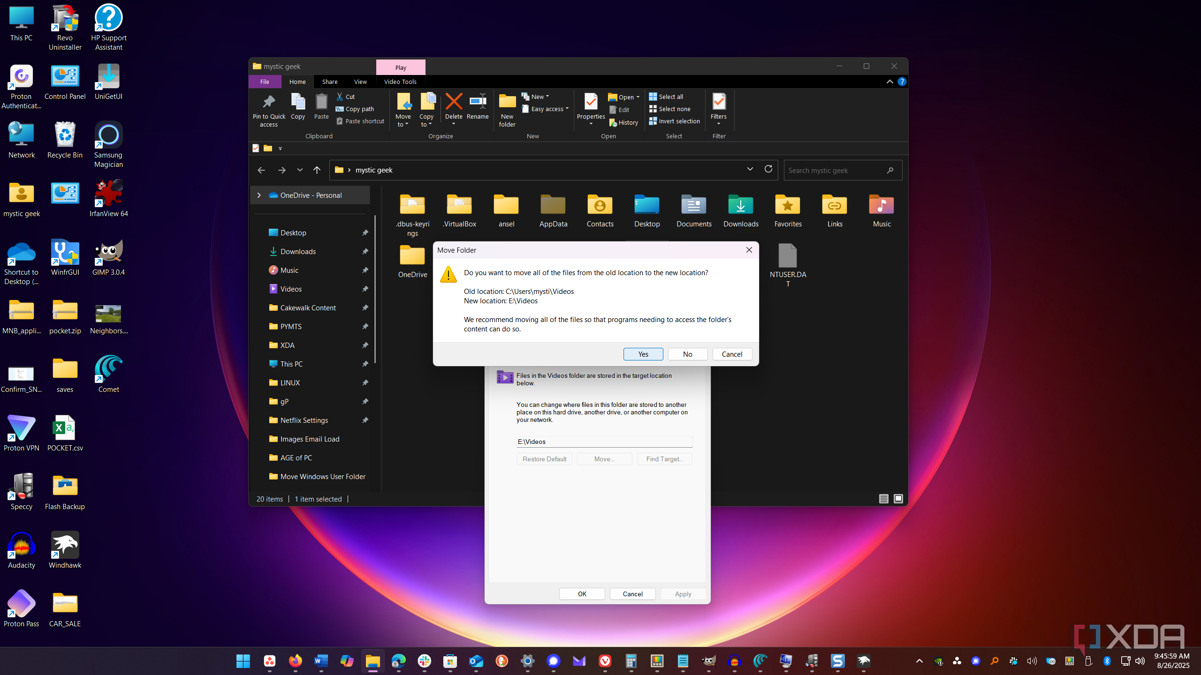Screen dimensions: 1201x675
Task: Click Yes in Move Folder dialog
Action: [x=643, y=354]
